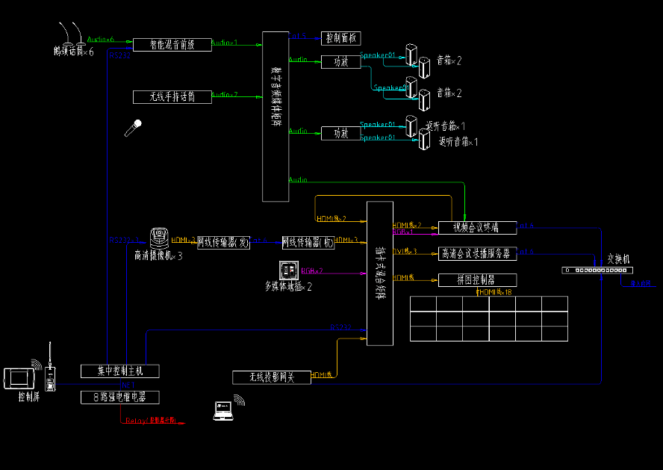Screen dimensions: 663x470
Task: Select the 视频会议终端 block
Action: click(x=477, y=228)
